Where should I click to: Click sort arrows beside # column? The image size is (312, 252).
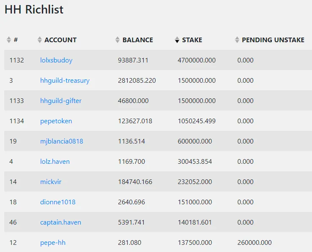(9, 40)
